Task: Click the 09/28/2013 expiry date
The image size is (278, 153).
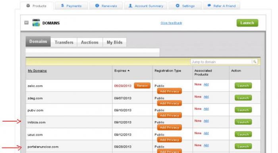Action: 123,147
